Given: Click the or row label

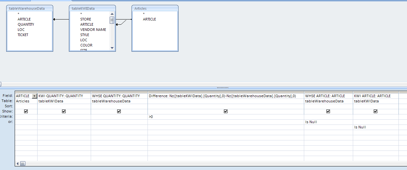Looking at the screenshot, I should click(10, 122).
